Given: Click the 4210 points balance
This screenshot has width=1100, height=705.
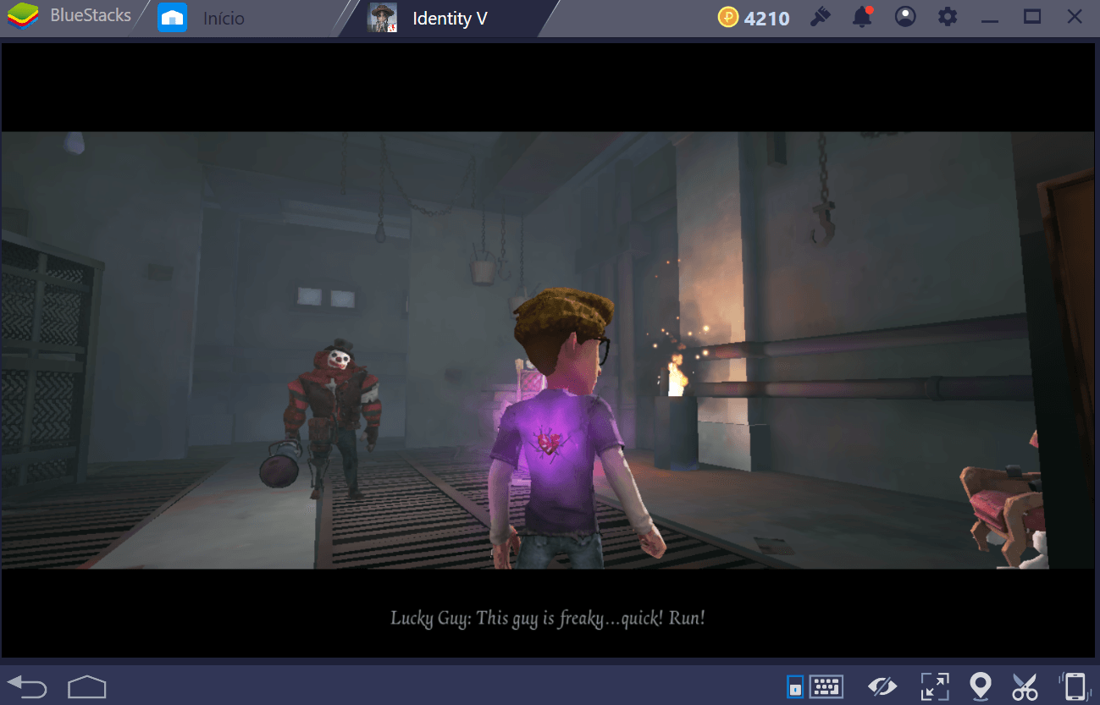Looking at the screenshot, I should pyautogui.click(x=766, y=18).
